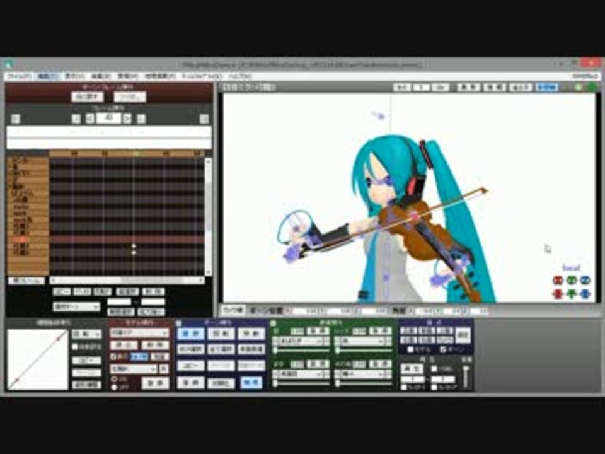Click the current frame number field
The height and width of the screenshot is (454, 605).
click(108, 118)
